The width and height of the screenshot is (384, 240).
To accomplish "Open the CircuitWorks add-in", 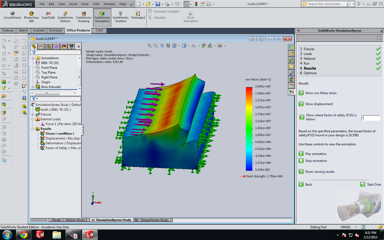I will (13, 15).
